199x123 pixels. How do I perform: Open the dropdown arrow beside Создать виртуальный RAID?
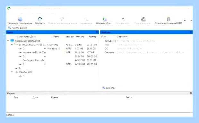pyautogui.click(x=185, y=21)
